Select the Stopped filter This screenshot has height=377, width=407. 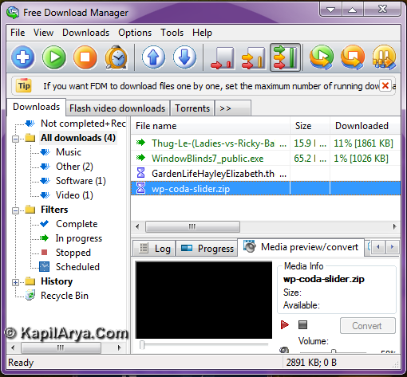tap(73, 253)
